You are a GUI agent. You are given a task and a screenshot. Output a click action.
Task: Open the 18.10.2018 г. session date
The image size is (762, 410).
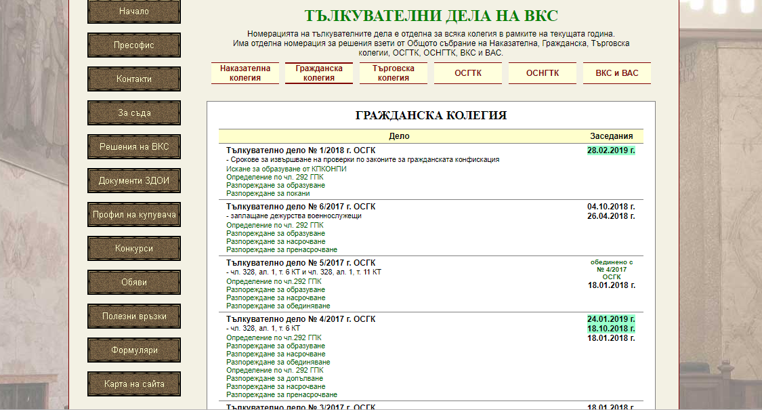pos(611,328)
